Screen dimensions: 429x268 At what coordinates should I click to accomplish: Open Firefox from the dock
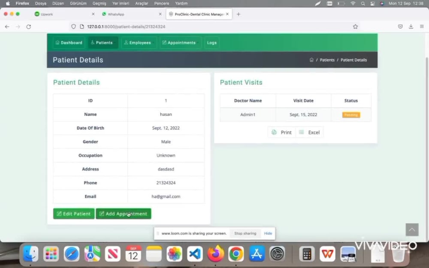click(215, 254)
